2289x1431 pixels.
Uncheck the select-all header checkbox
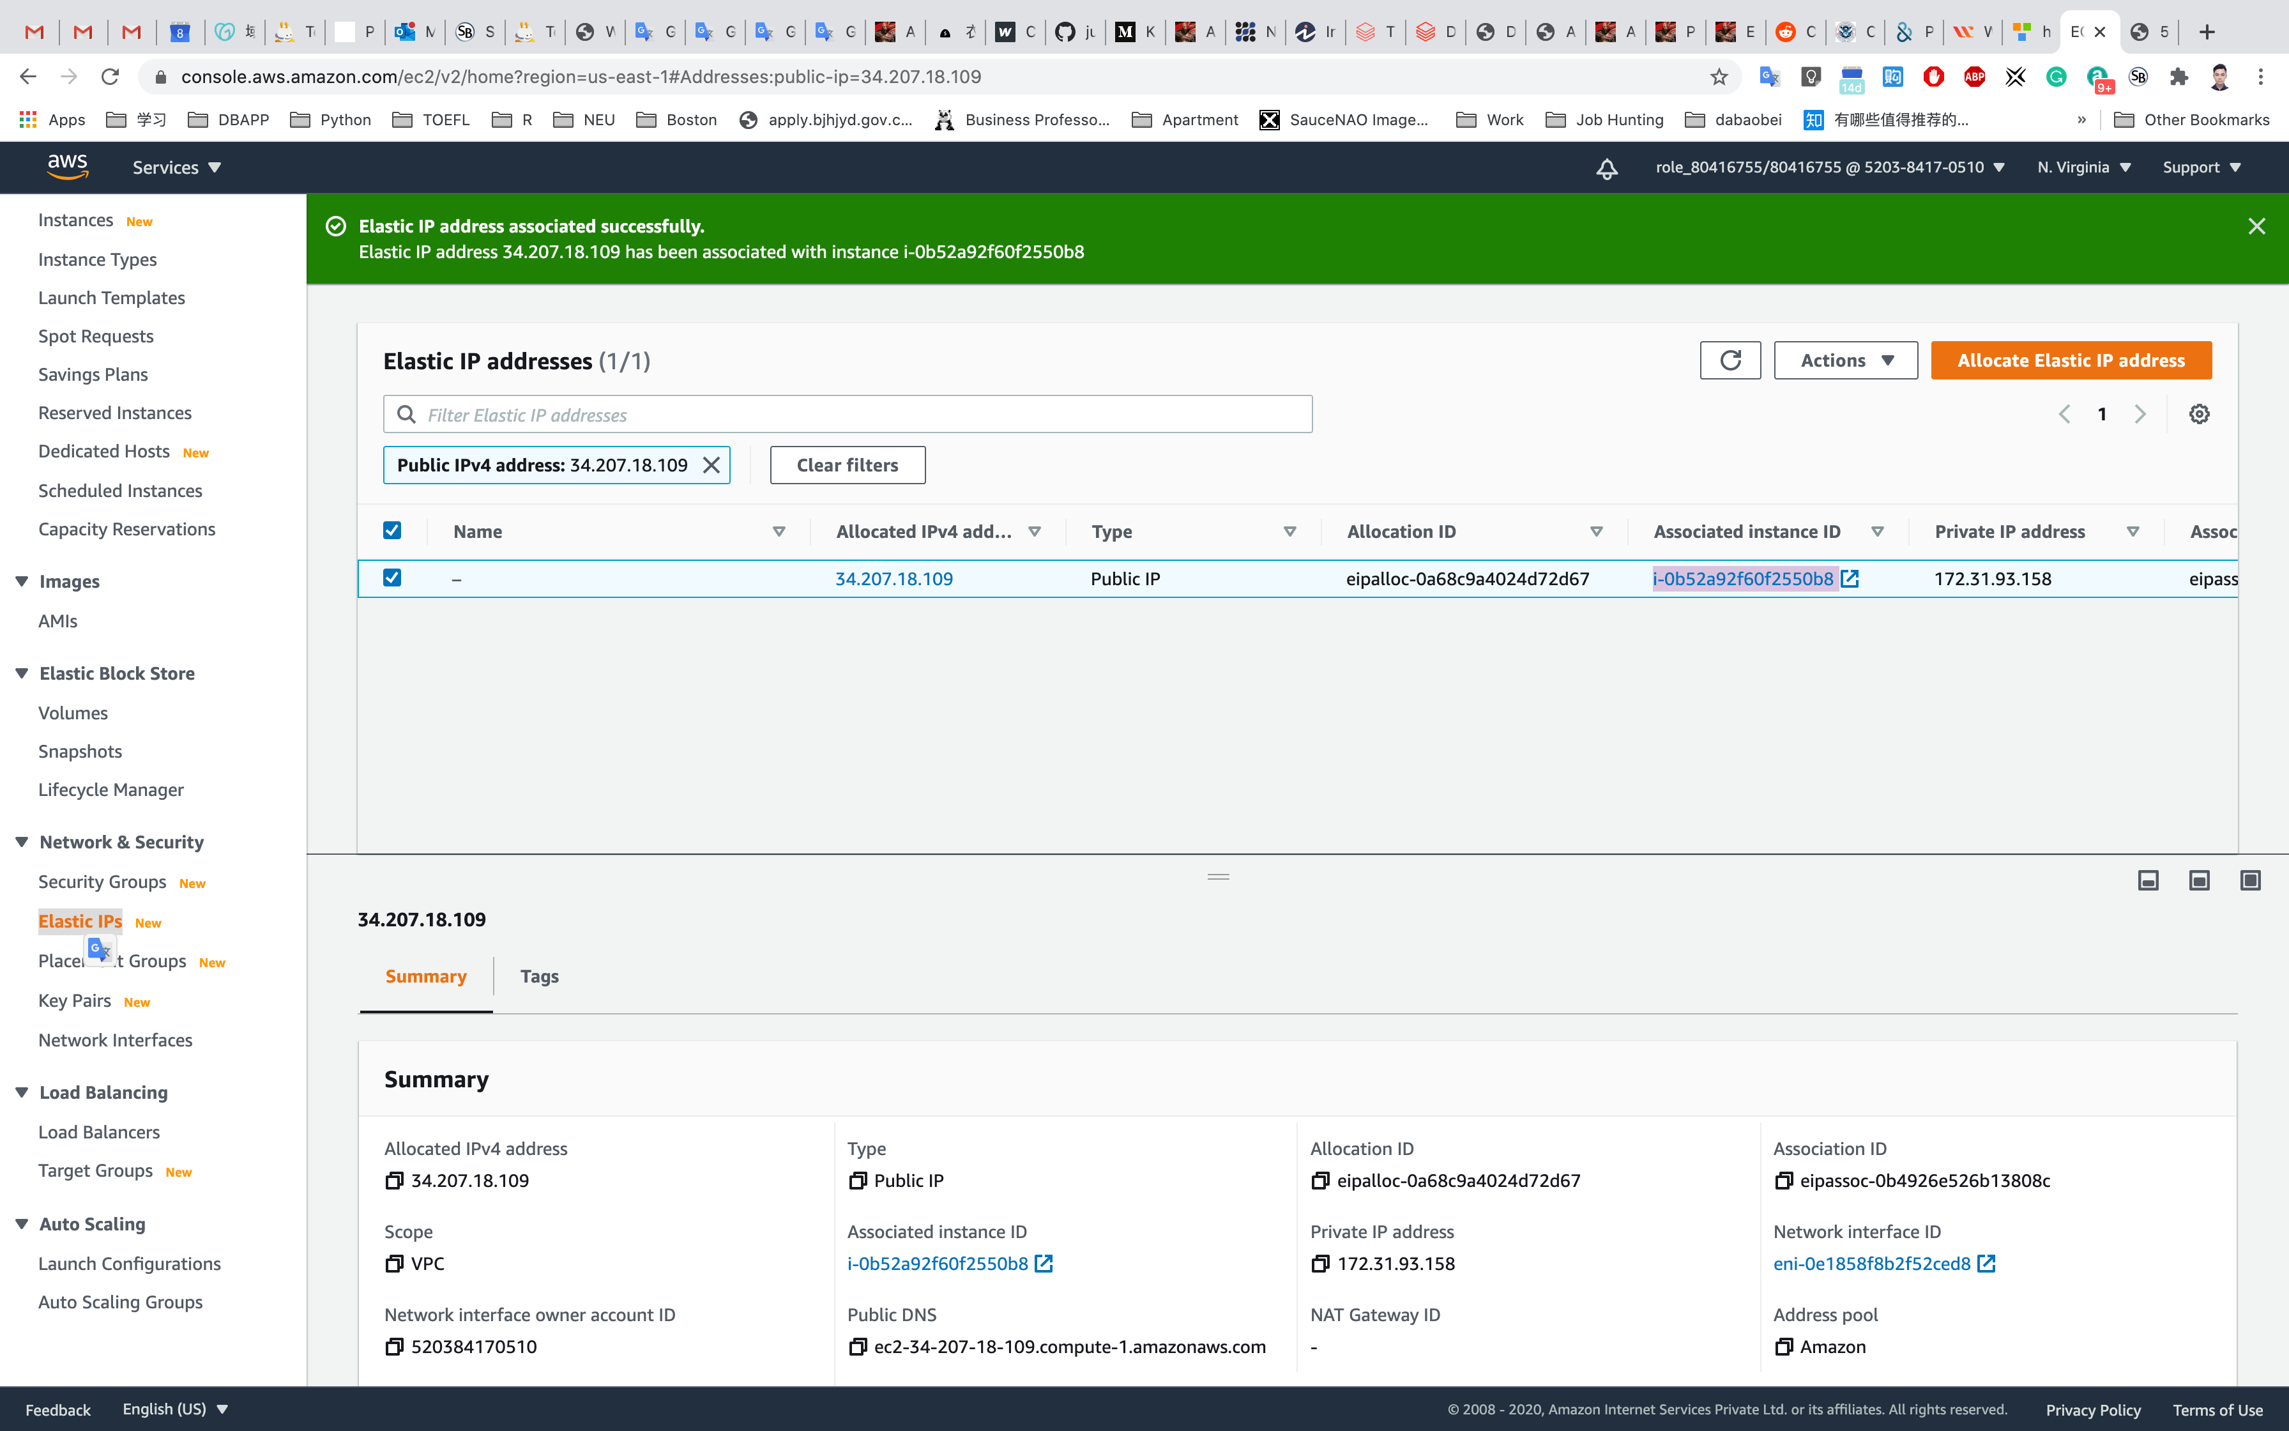click(x=392, y=531)
